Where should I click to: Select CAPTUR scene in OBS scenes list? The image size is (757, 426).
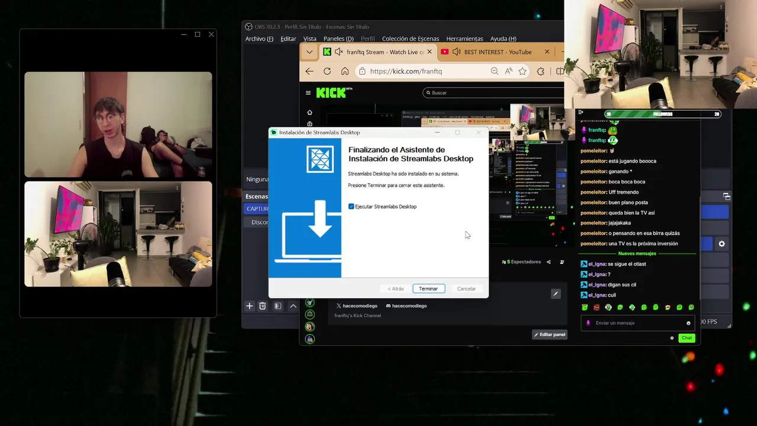[256, 209]
